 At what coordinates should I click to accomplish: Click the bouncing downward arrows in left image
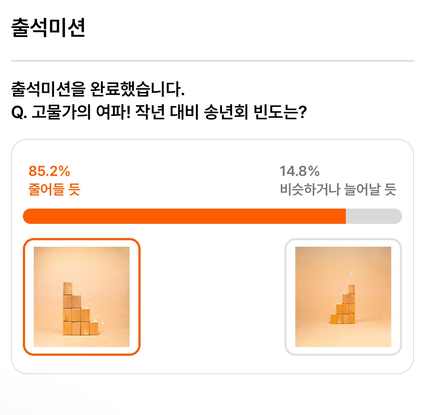click(89, 306)
